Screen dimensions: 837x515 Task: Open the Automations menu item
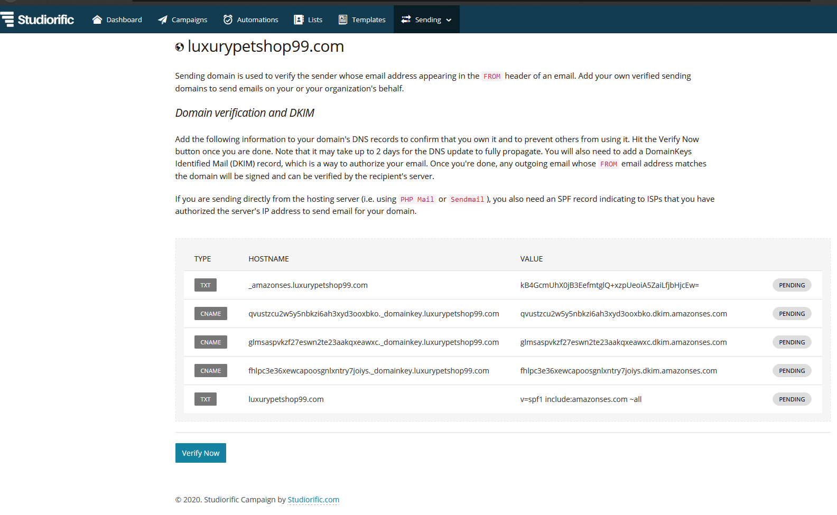(250, 20)
